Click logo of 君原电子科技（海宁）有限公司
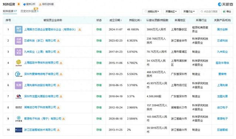 click(x=19, y=119)
